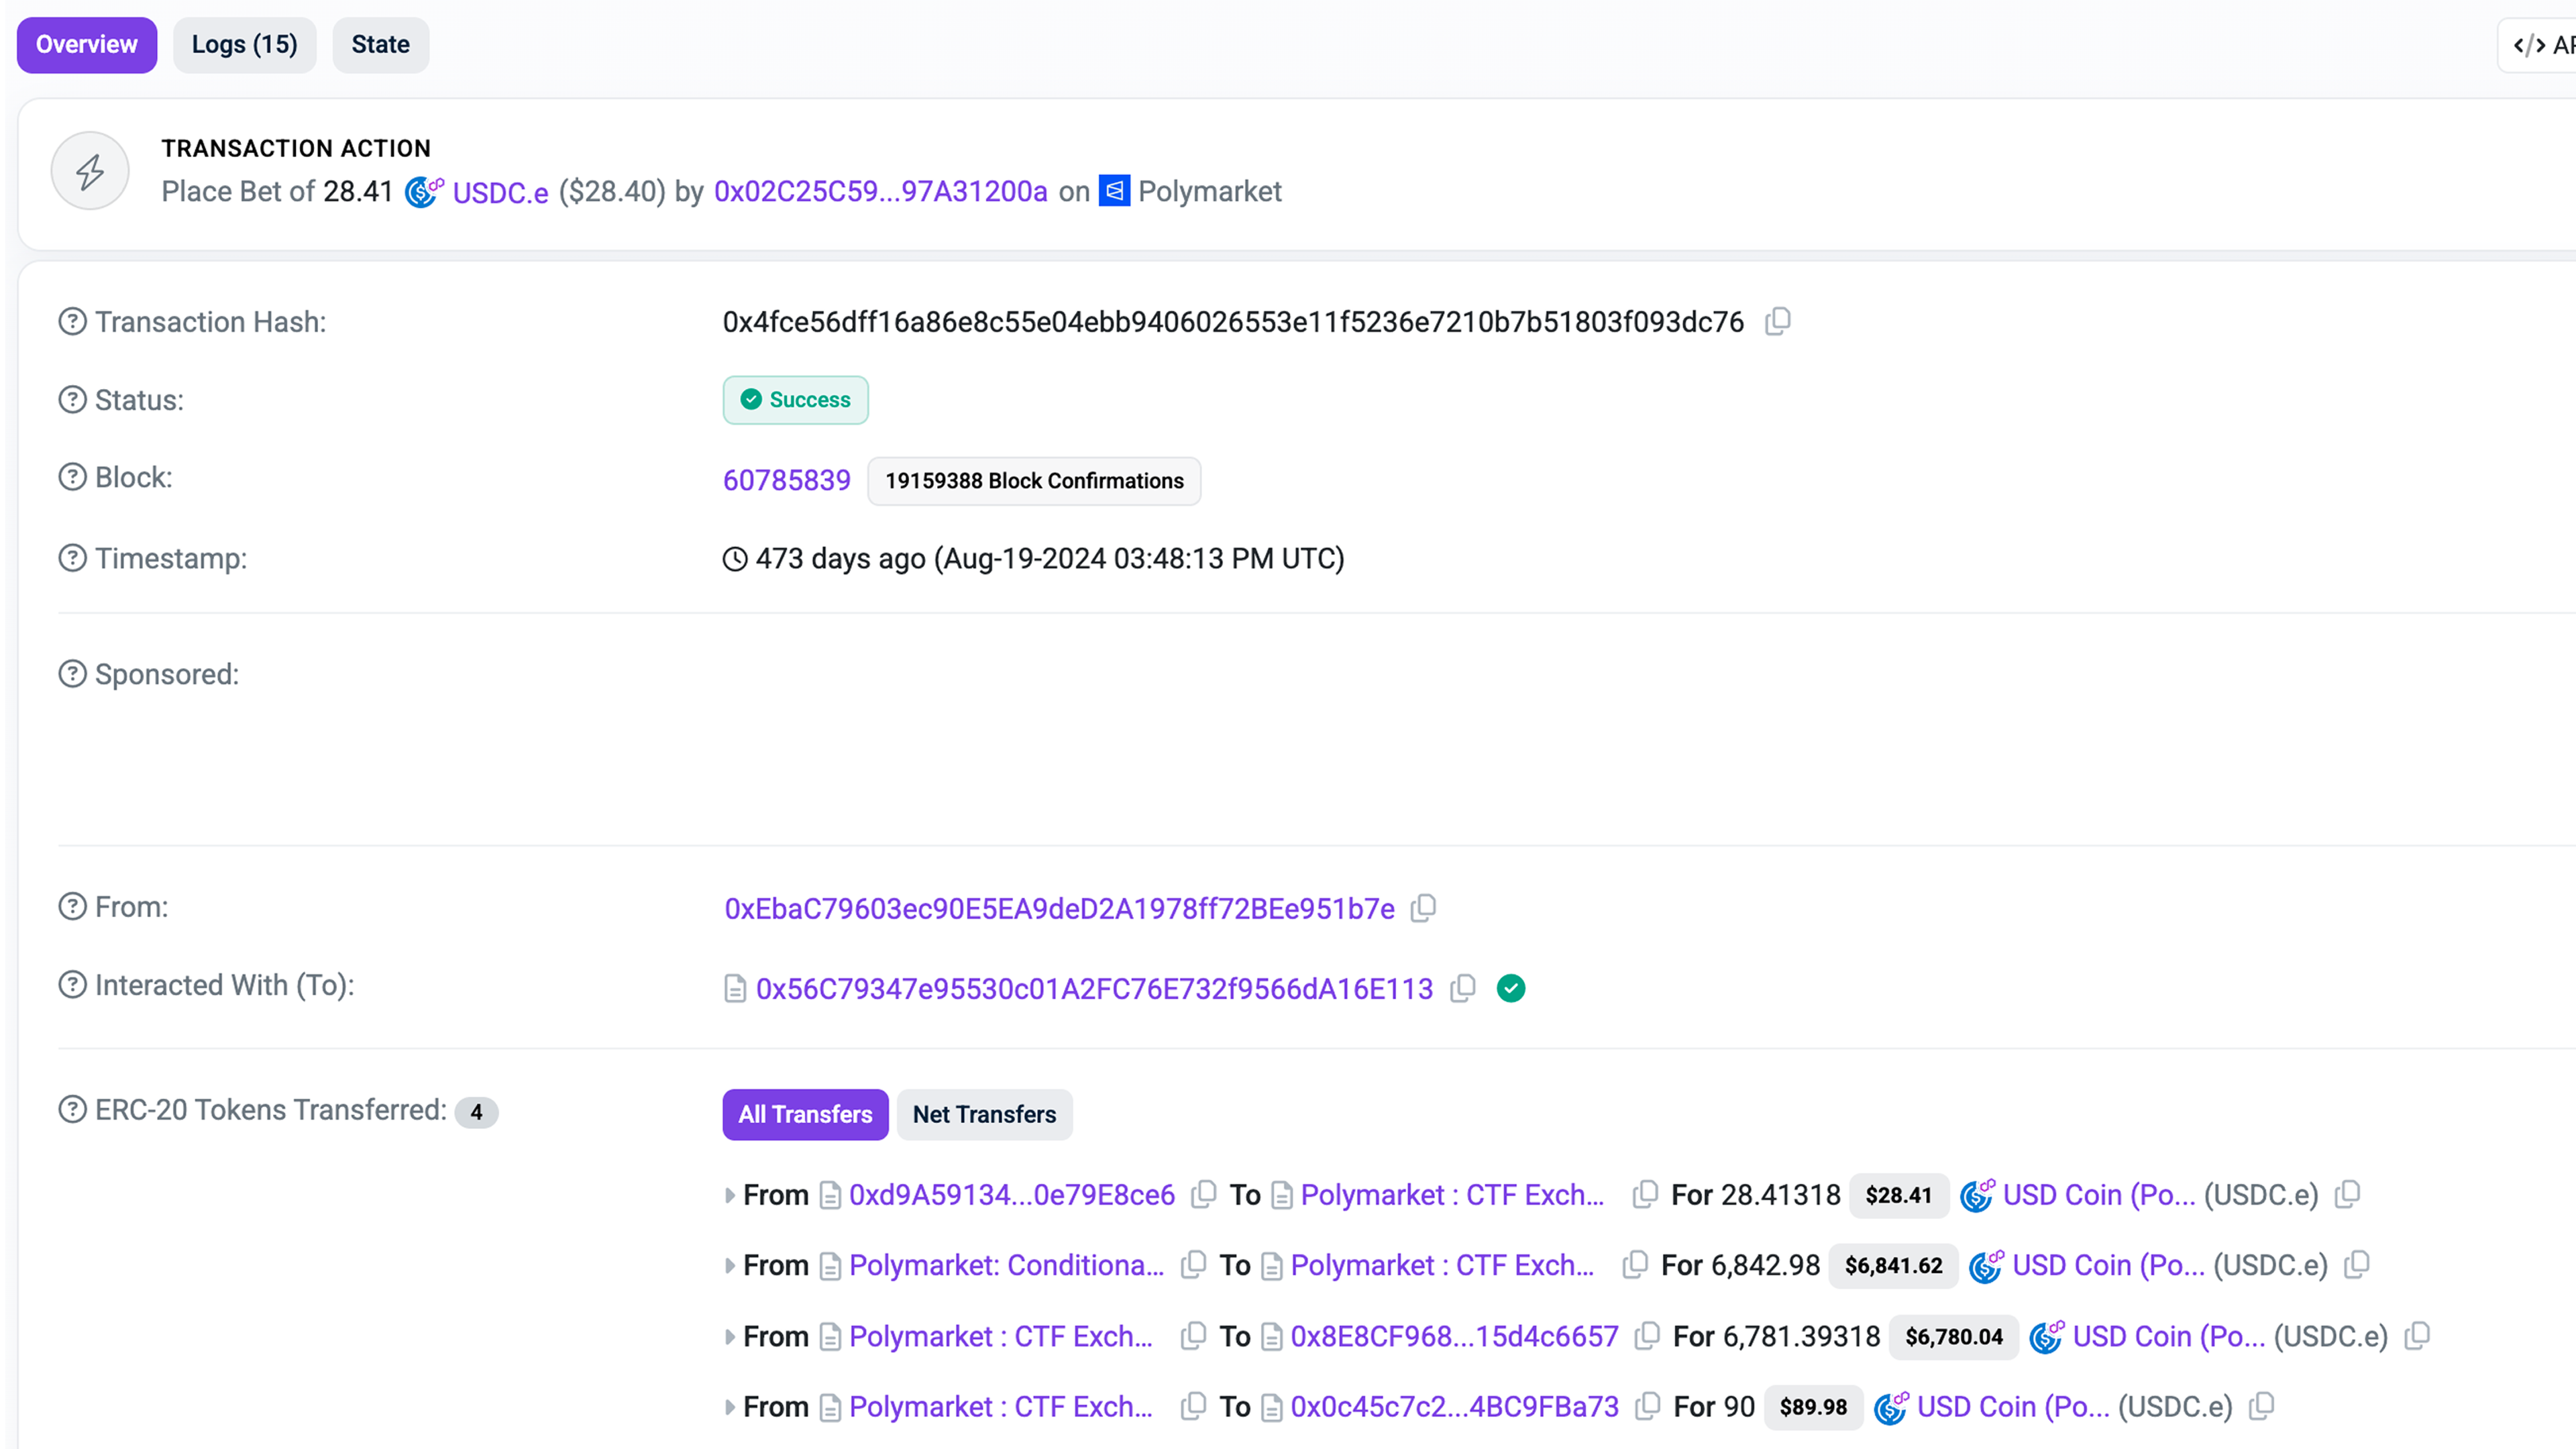This screenshot has width=2576, height=1449.
Task: Switch to the Net Transfers view
Action: click(984, 1114)
